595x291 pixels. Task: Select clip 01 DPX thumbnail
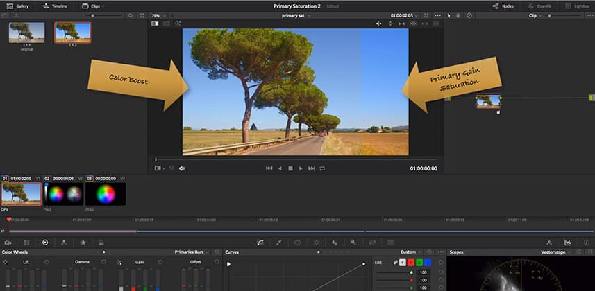tap(21, 193)
